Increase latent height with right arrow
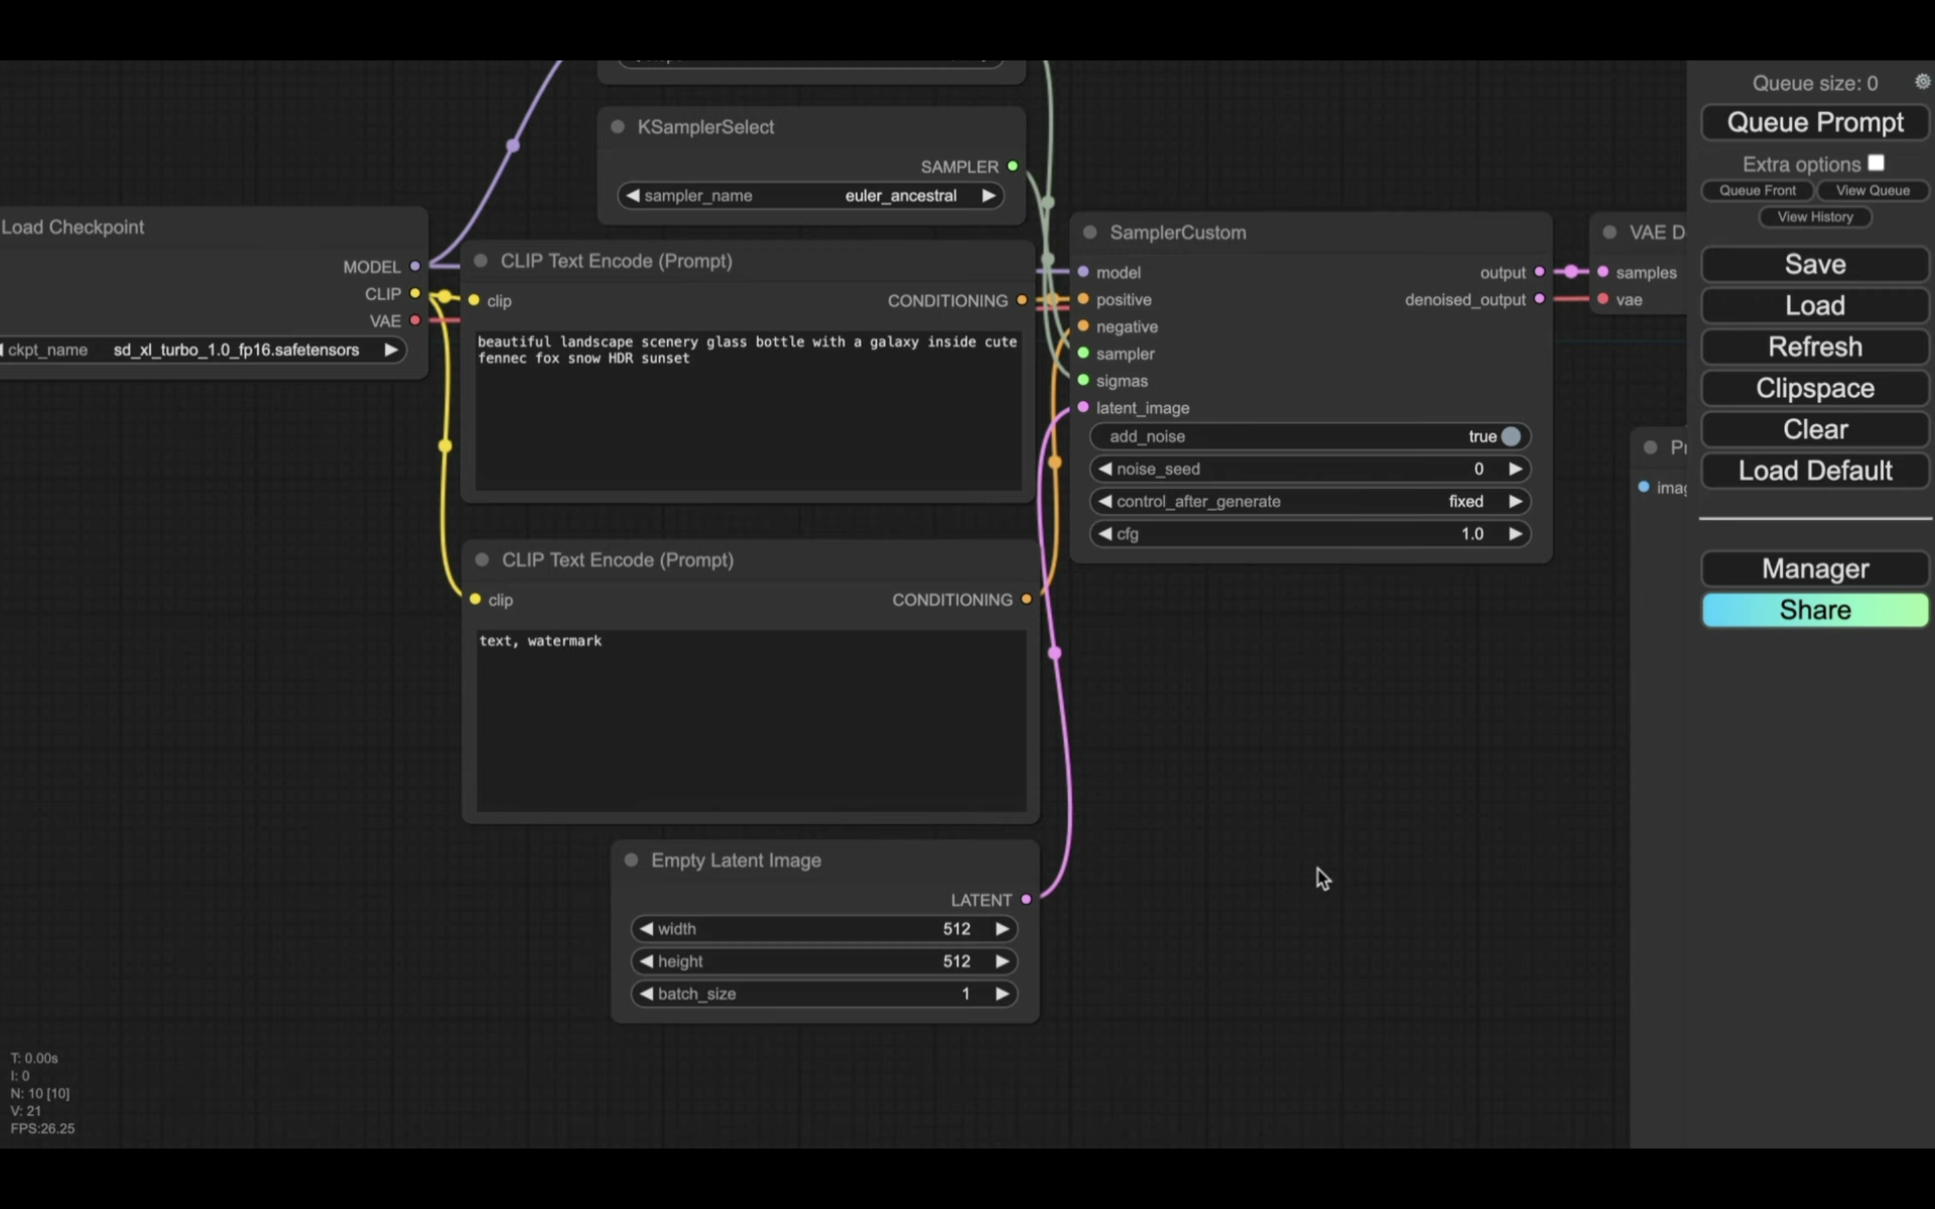 1002,961
